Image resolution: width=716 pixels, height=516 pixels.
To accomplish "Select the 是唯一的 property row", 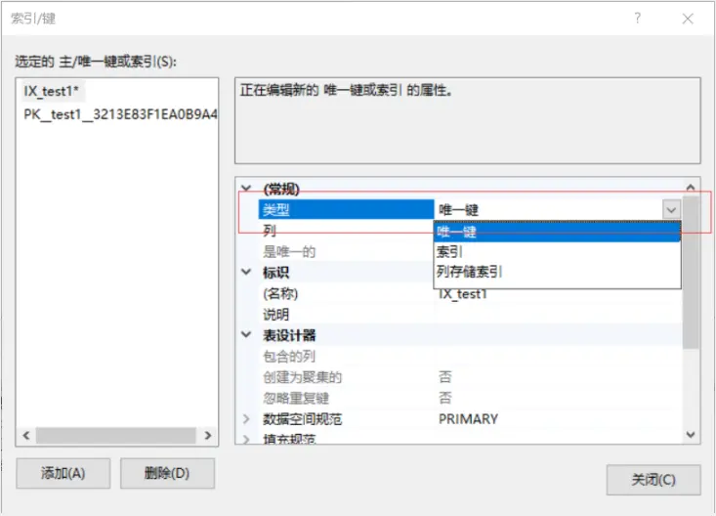I will [346, 251].
